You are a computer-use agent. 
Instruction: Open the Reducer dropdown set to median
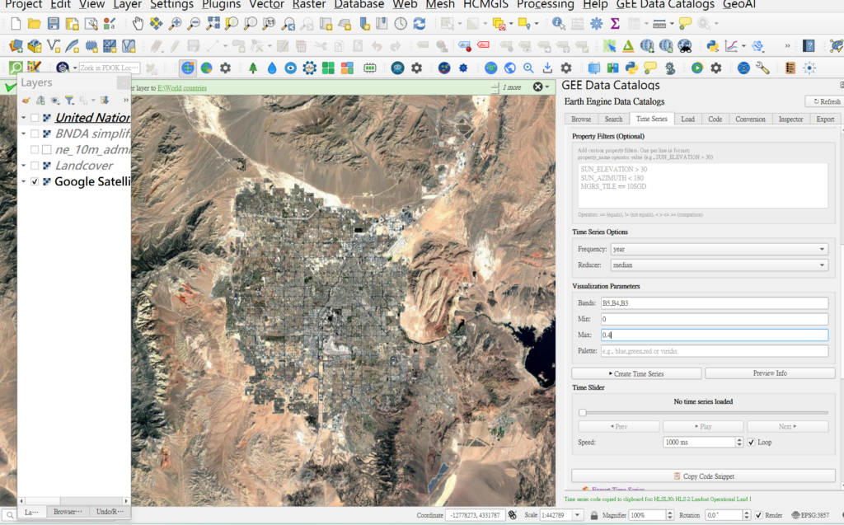pyautogui.click(x=718, y=265)
